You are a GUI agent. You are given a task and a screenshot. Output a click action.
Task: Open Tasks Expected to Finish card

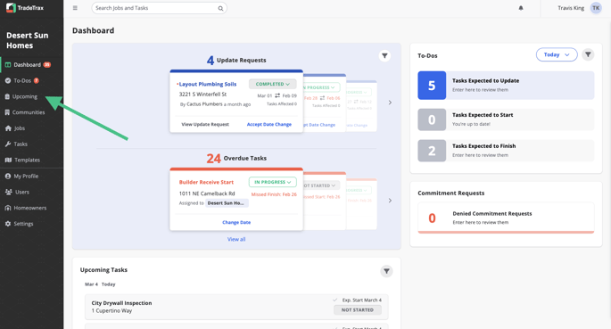tap(506, 151)
